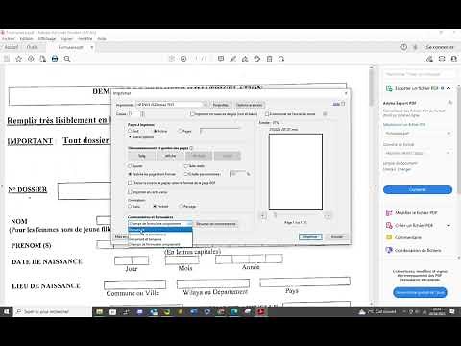Open the Fichier menu
The height and width of the screenshot is (346, 461).
pos(9,38)
